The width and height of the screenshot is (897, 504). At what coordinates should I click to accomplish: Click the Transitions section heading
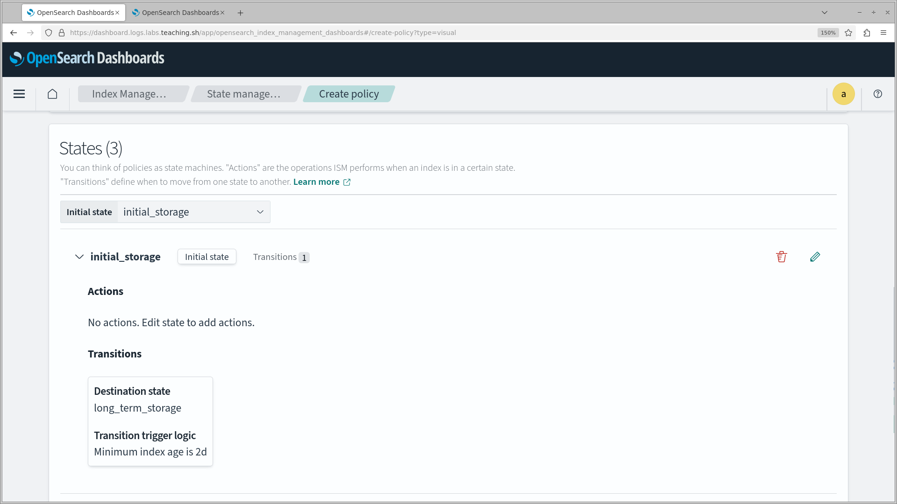114,354
